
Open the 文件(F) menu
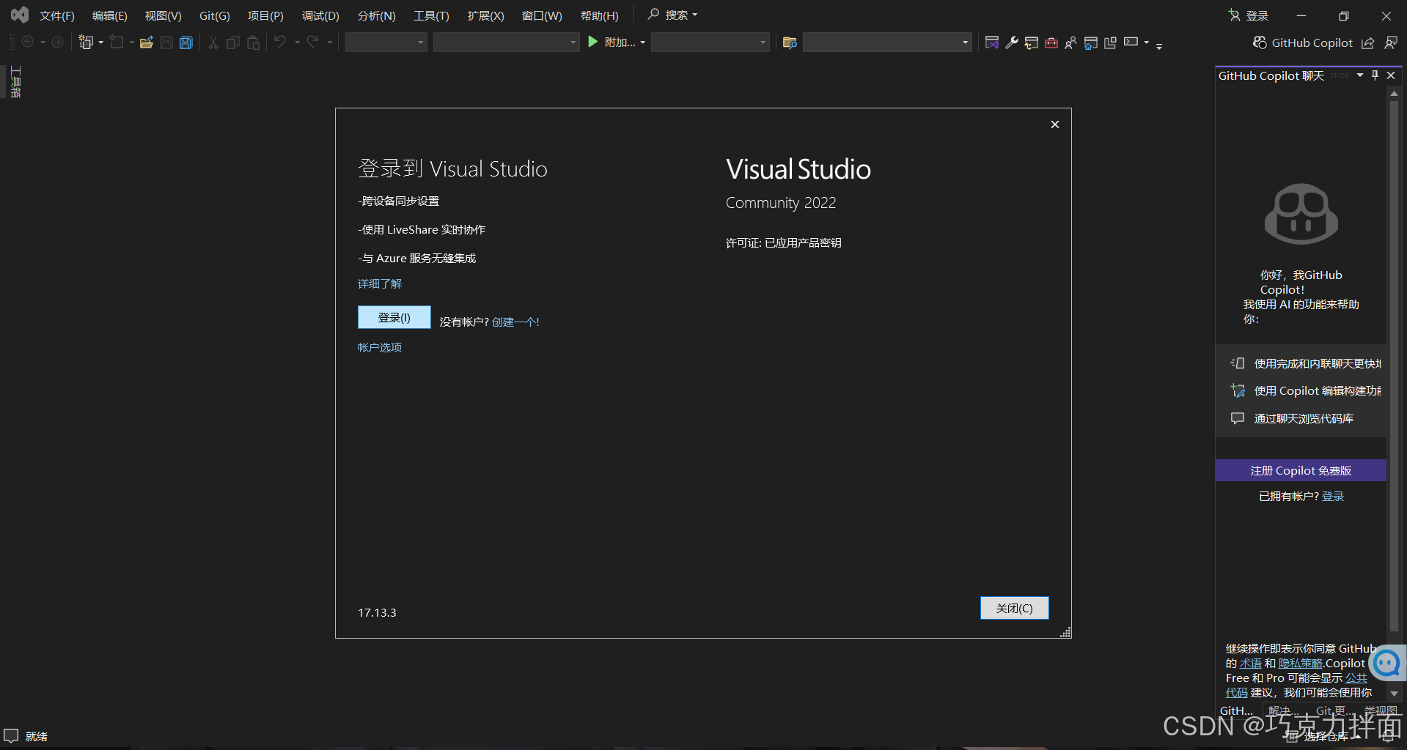[57, 15]
